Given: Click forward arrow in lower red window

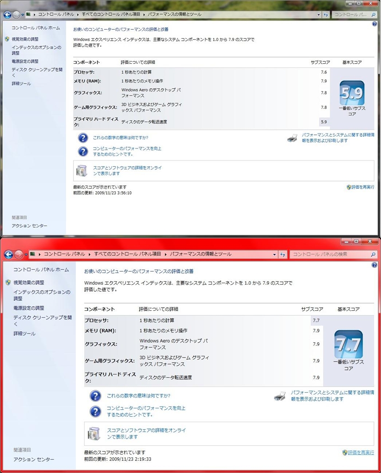Looking at the screenshot, I should coord(18,255).
